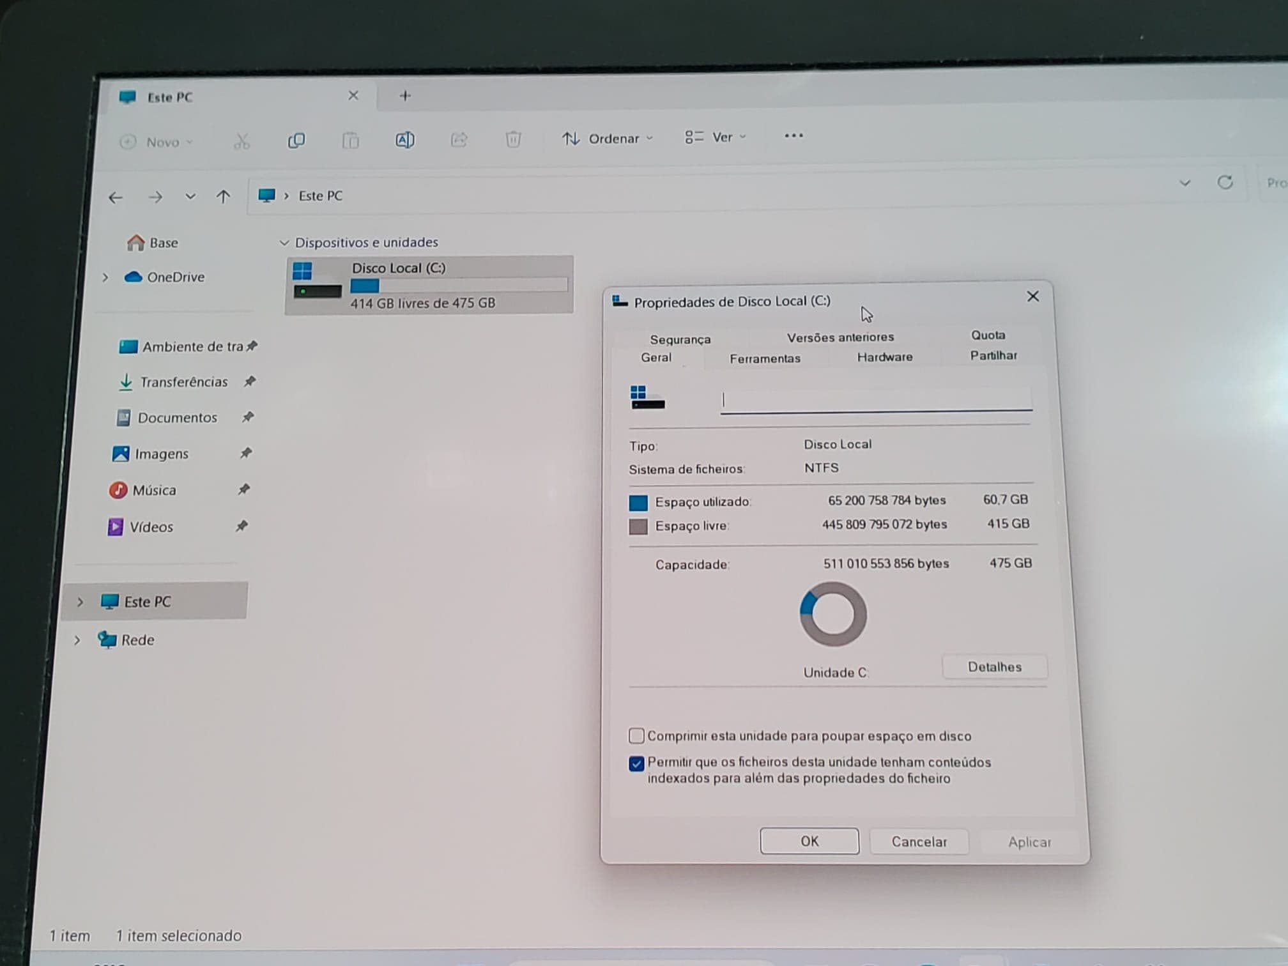Open Transferências folder in sidebar

pyautogui.click(x=173, y=382)
